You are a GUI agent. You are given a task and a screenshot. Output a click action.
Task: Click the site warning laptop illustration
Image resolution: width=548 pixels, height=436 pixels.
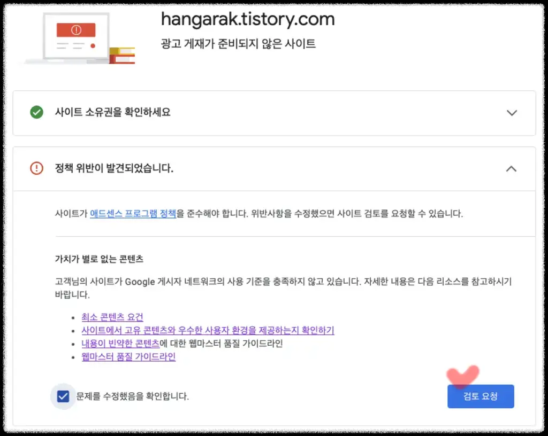tap(78, 38)
